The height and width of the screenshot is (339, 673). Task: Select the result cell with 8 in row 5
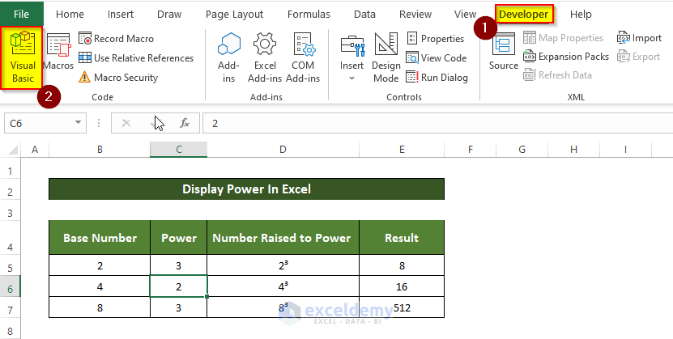[x=402, y=265]
